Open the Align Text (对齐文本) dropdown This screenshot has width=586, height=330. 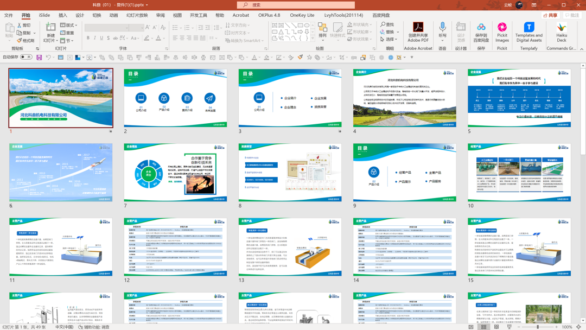click(x=238, y=33)
